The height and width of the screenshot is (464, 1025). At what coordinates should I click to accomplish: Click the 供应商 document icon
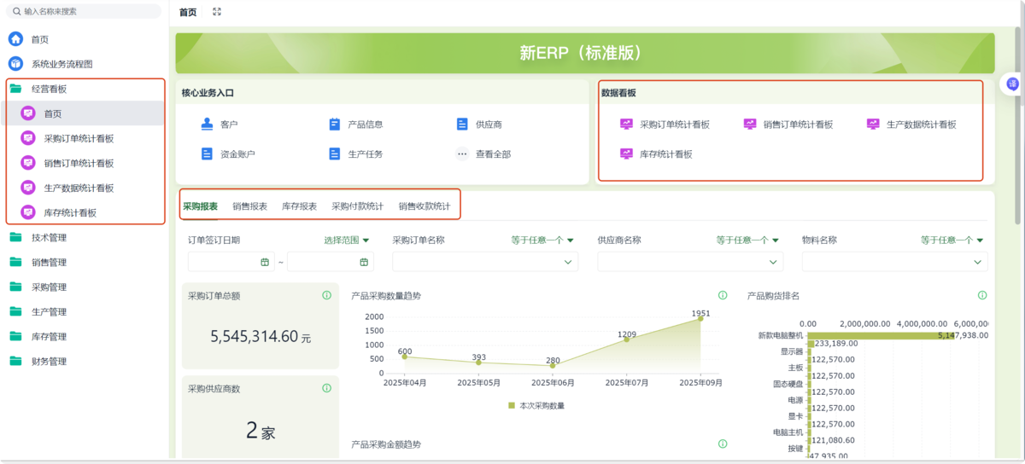tap(462, 125)
